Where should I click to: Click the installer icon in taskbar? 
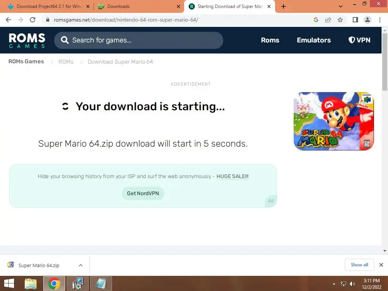[x=78, y=283]
